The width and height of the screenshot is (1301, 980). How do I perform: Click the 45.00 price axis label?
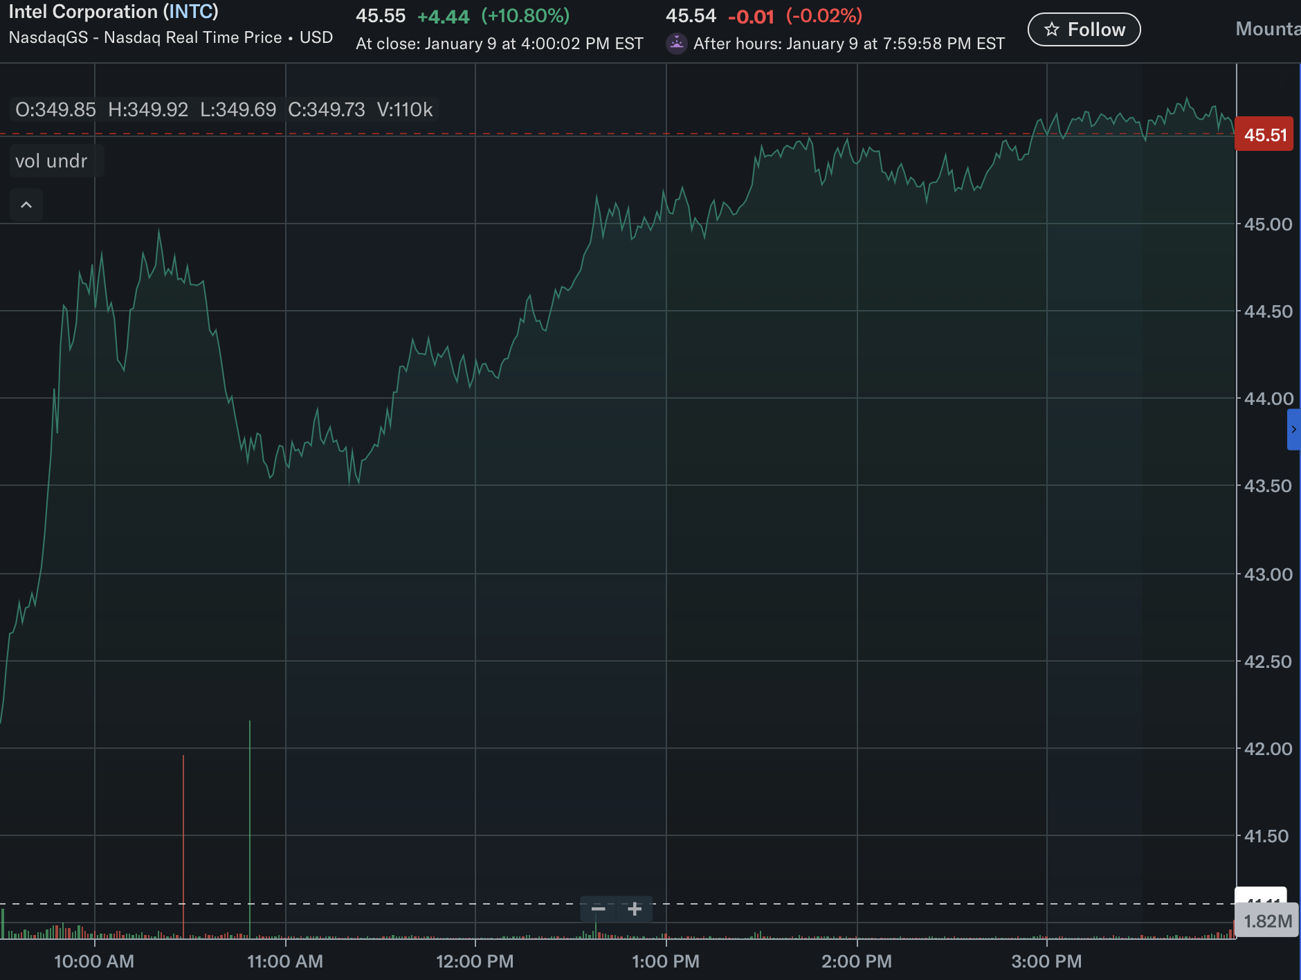(1268, 224)
